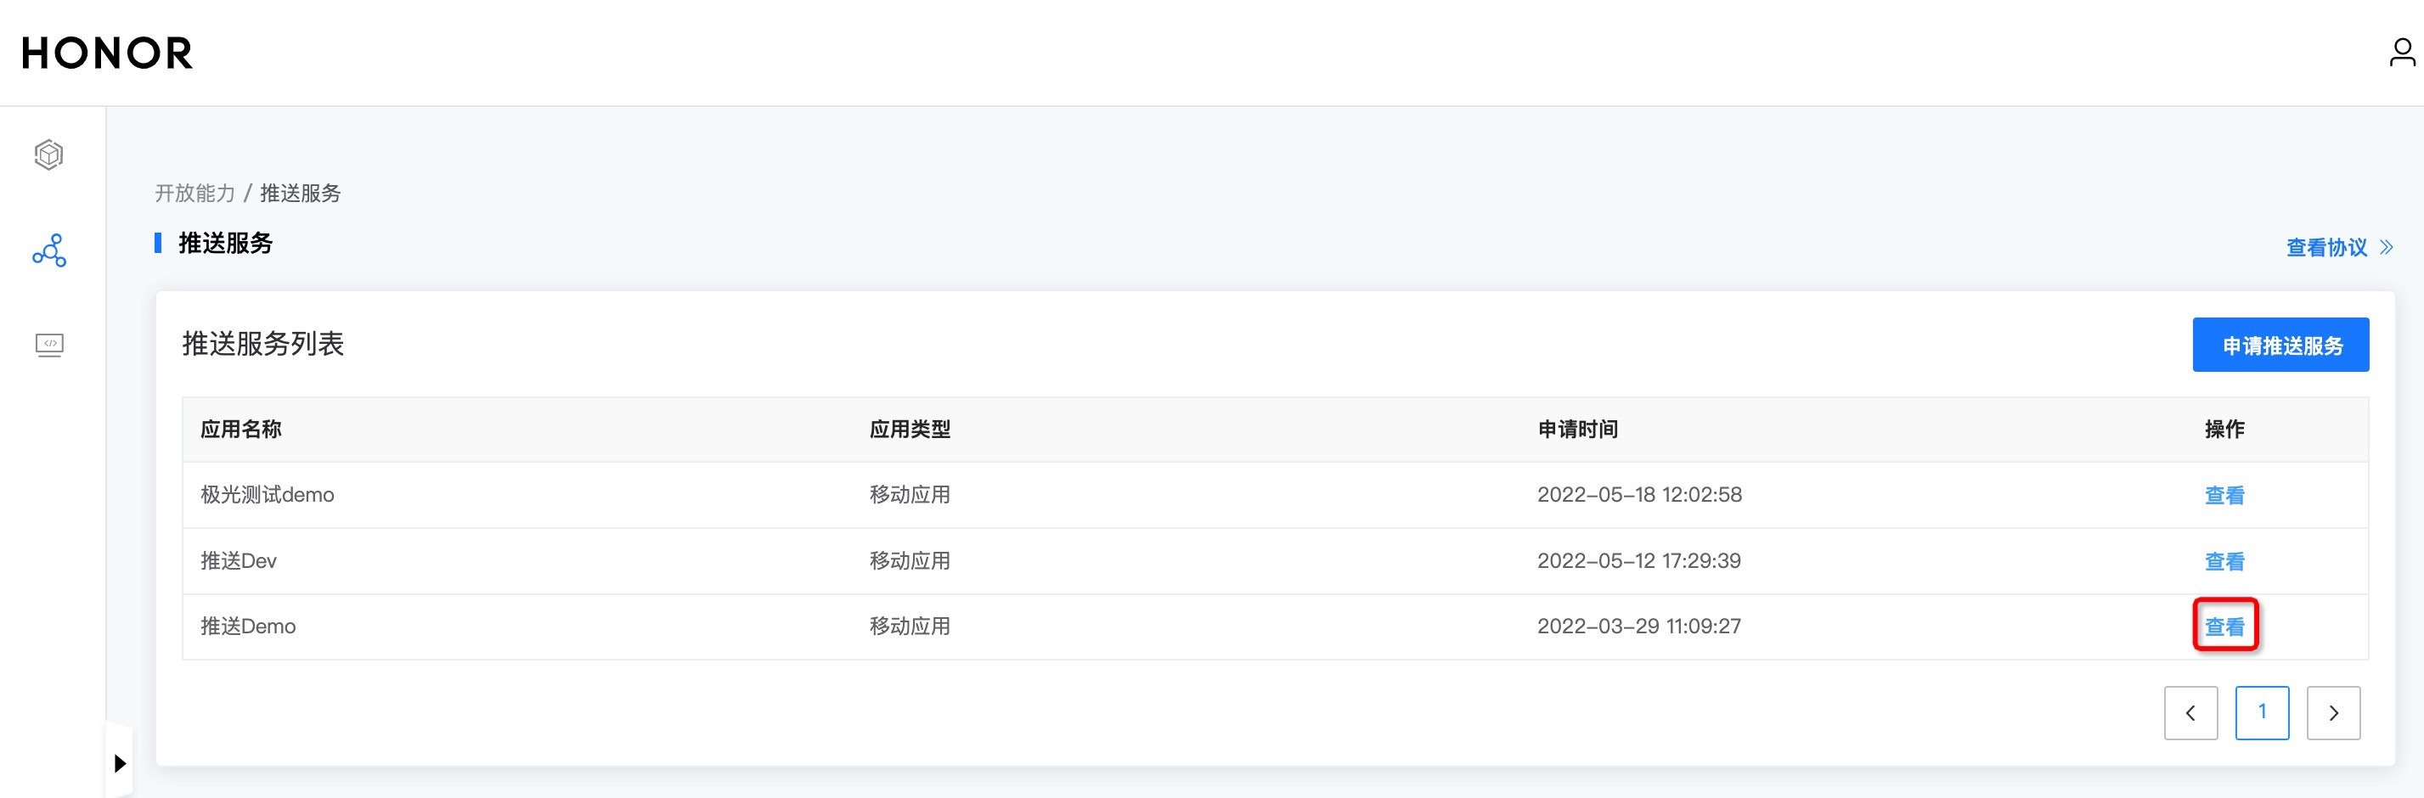The height and width of the screenshot is (798, 2424).
Task: Click 开放能力 in the breadcrumb
Action: point(194,193)
